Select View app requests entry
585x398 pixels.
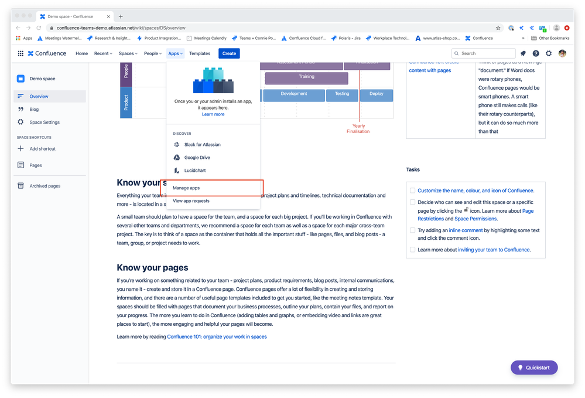click(x=213, y=201)
